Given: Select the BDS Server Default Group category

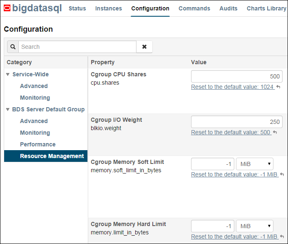Looking at the screenshot, I should (x=48, y=109).
